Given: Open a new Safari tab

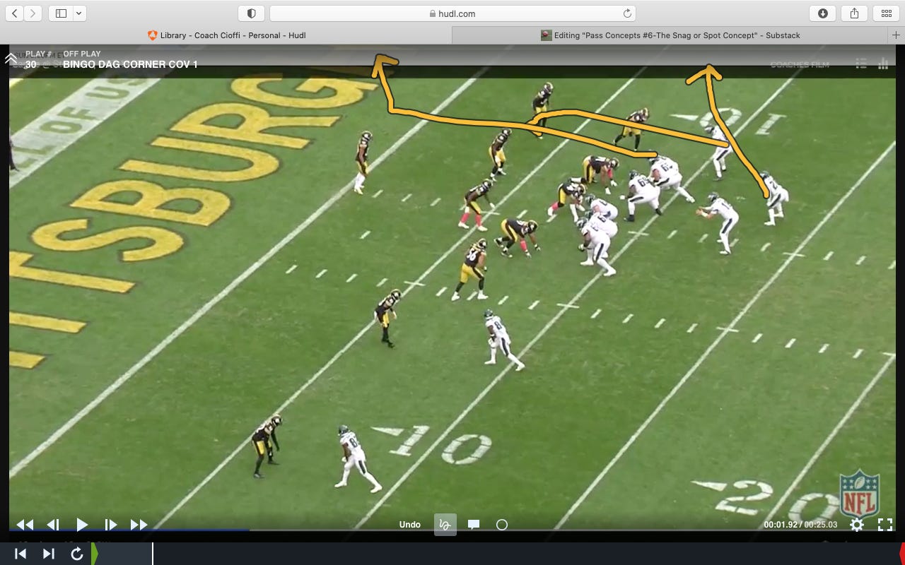Looking at the screenshot, I should tap(897, 35).
